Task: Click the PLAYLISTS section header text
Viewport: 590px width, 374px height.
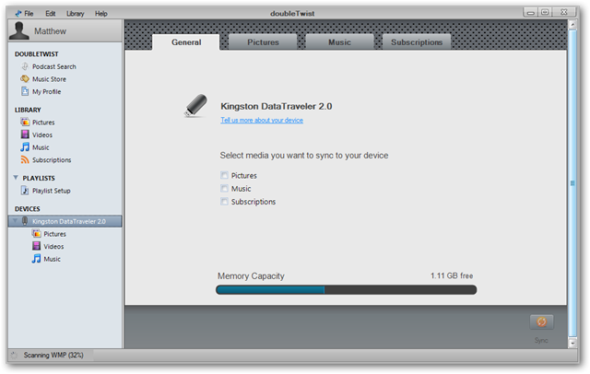Action: (39, 178)
